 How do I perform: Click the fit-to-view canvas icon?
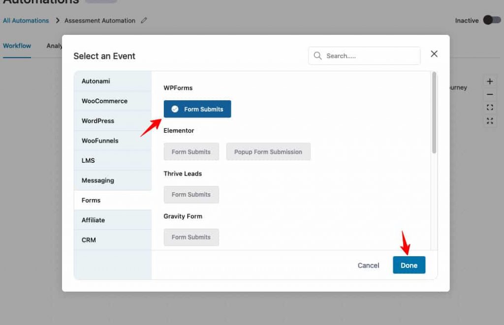490,107
